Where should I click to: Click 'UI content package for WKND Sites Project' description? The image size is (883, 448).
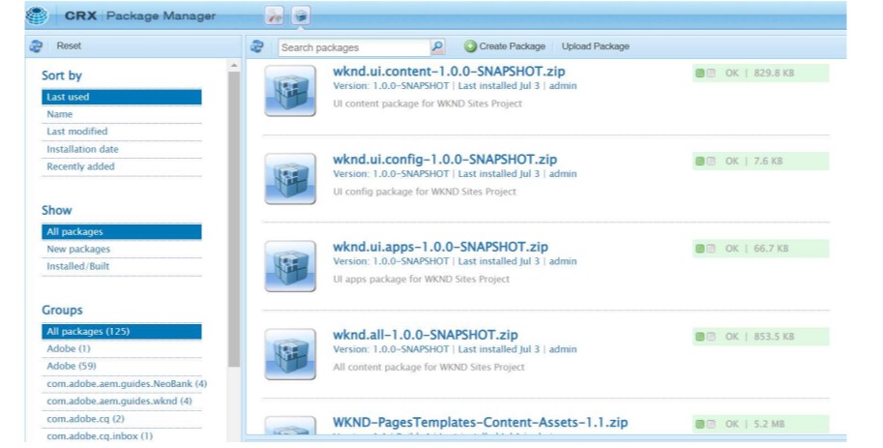[x=427, y=104]
